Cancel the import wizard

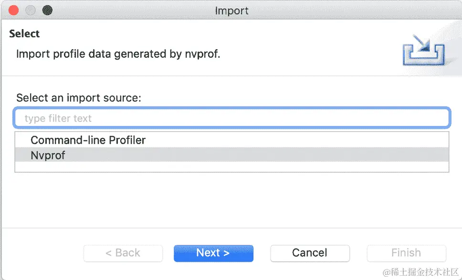tap(310, 253)
